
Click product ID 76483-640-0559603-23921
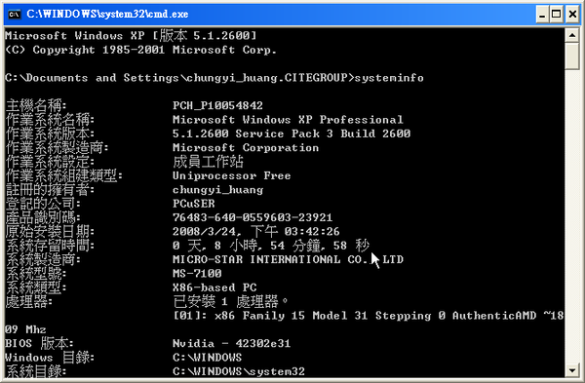click(253, 217)
